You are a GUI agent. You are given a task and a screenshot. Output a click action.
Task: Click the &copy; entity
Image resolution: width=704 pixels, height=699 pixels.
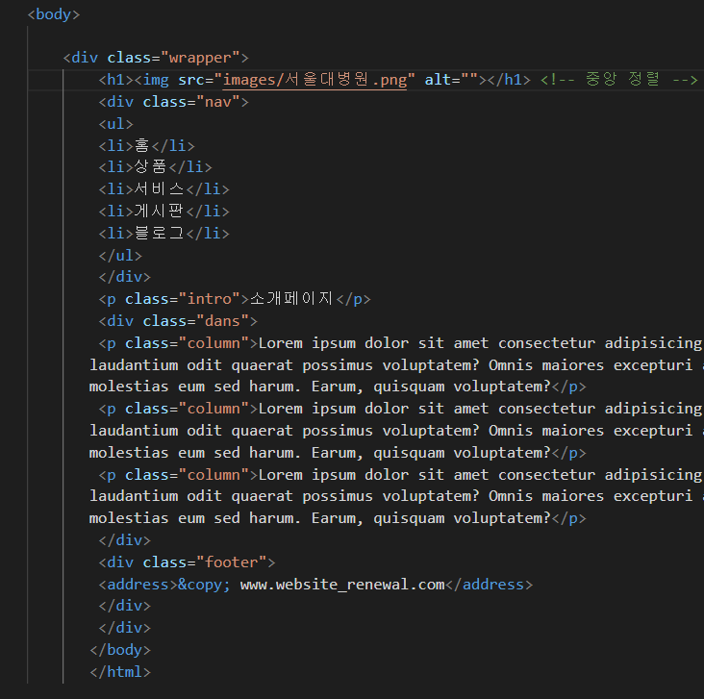click(204, 585)
